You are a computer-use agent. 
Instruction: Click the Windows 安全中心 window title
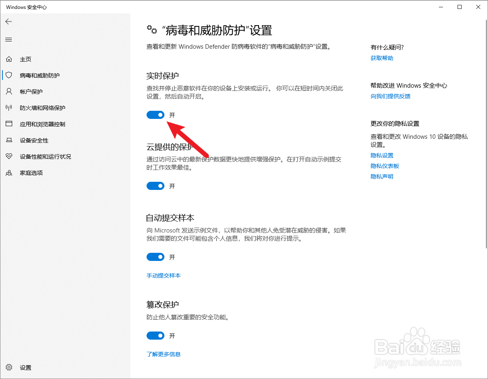(26, 7)
